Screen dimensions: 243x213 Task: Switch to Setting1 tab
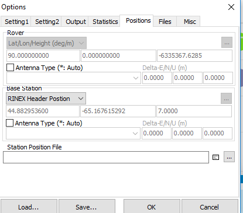click(16, 22)
